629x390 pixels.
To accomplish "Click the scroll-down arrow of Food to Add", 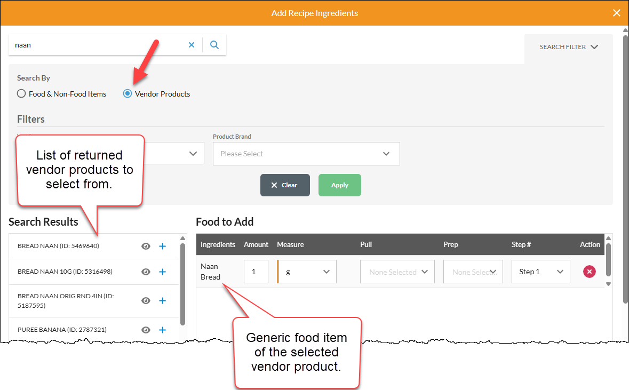I will pos(608,284).
